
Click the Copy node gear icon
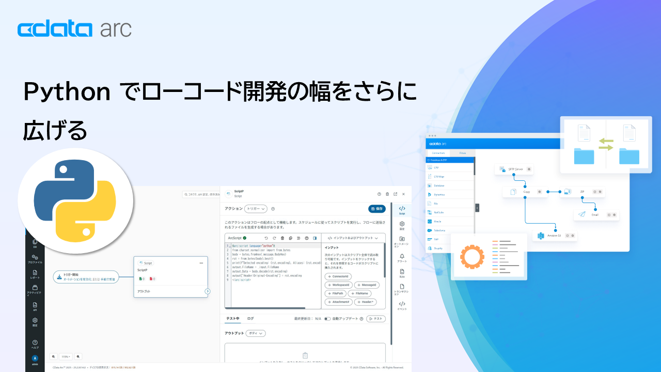539,192
